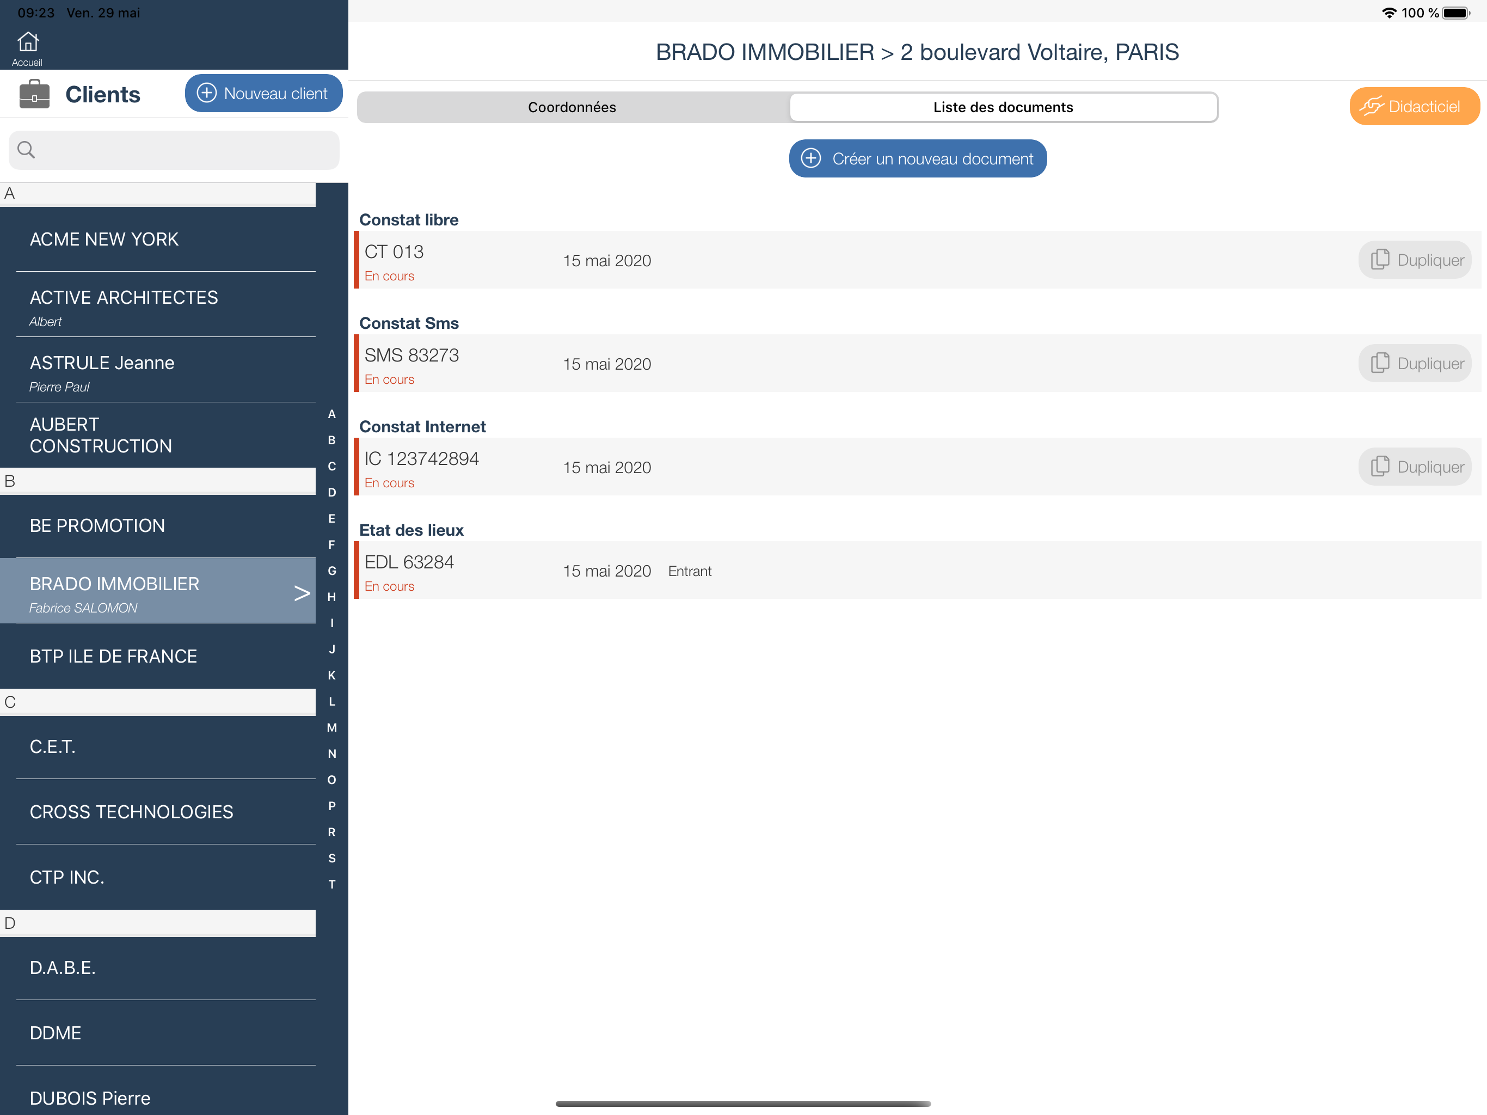The height and width of the screenshot is (1115, 1487).
Task: Select client BE PROMOTION
Action: 158,526
